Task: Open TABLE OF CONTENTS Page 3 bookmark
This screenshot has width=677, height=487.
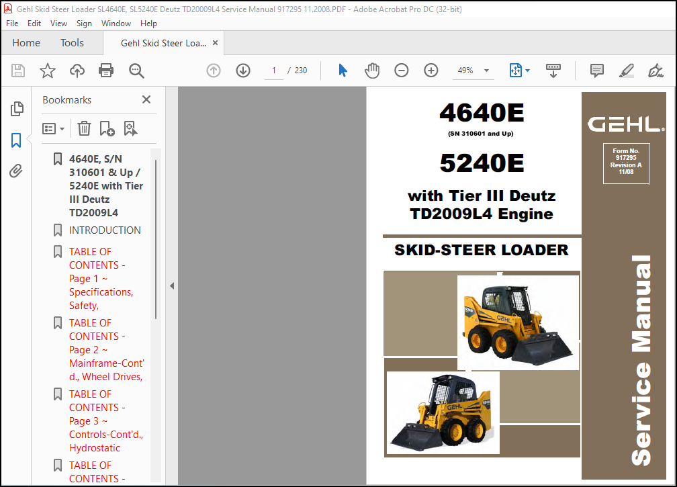Action: [106, 421]
